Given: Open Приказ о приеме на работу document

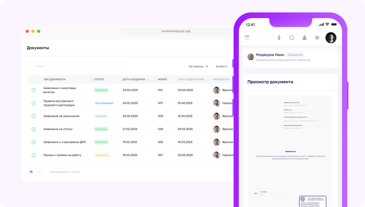Looking at the screenshot, I should point(62,155).
